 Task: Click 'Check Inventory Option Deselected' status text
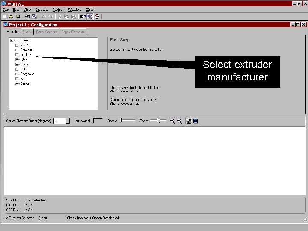point(93,218)
